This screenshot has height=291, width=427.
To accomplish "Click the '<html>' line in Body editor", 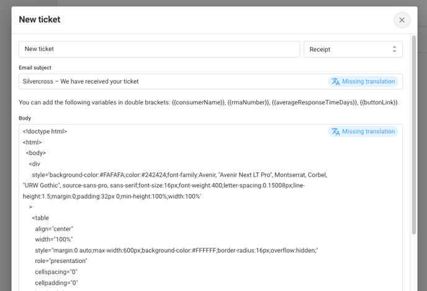I will (x=32, y=142).
